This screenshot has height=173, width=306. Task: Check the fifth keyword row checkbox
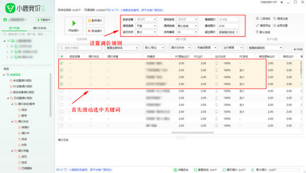61,91
